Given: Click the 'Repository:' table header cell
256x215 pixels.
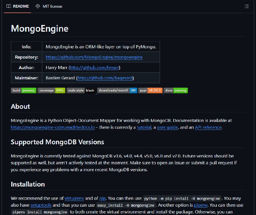Looking at the screenshot, I should coord(27,57).
